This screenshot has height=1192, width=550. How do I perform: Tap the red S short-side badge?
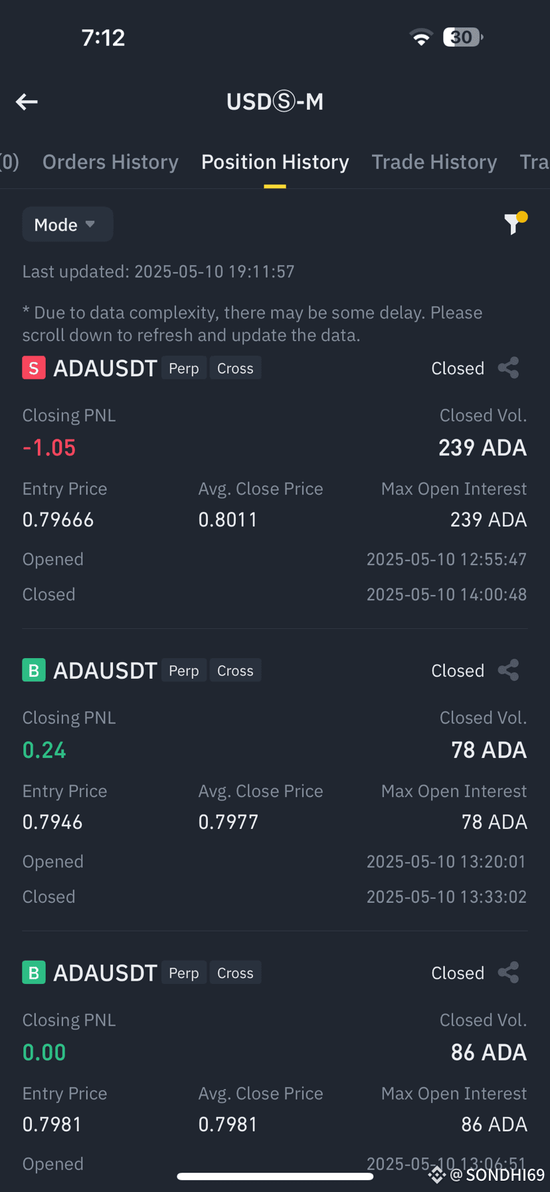click(x=34, y=368)
